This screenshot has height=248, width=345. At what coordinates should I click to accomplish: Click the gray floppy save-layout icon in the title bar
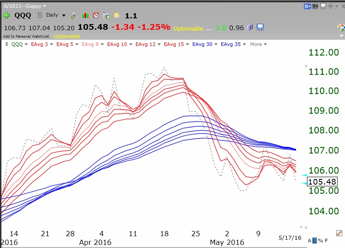coord(323,6)
